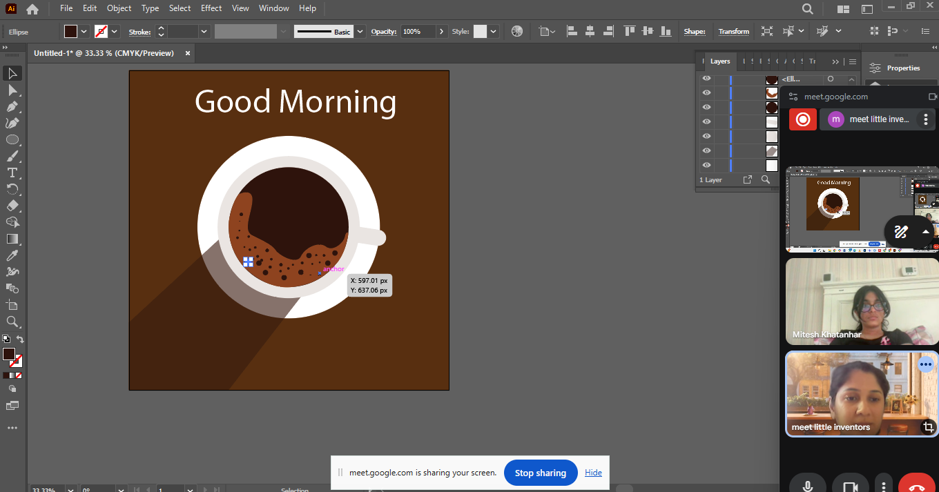Click the fill color swatch in control bar

[70, 32]
